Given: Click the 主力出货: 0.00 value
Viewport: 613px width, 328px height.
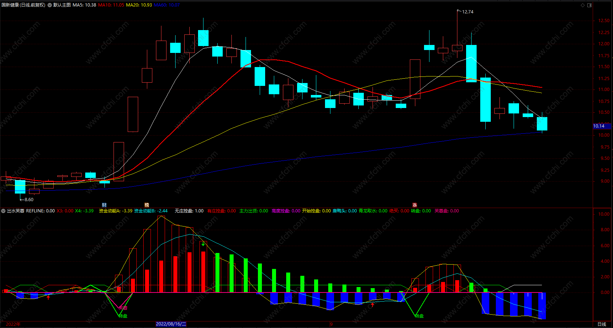Looking at the screenshot, I should [254, 211].
